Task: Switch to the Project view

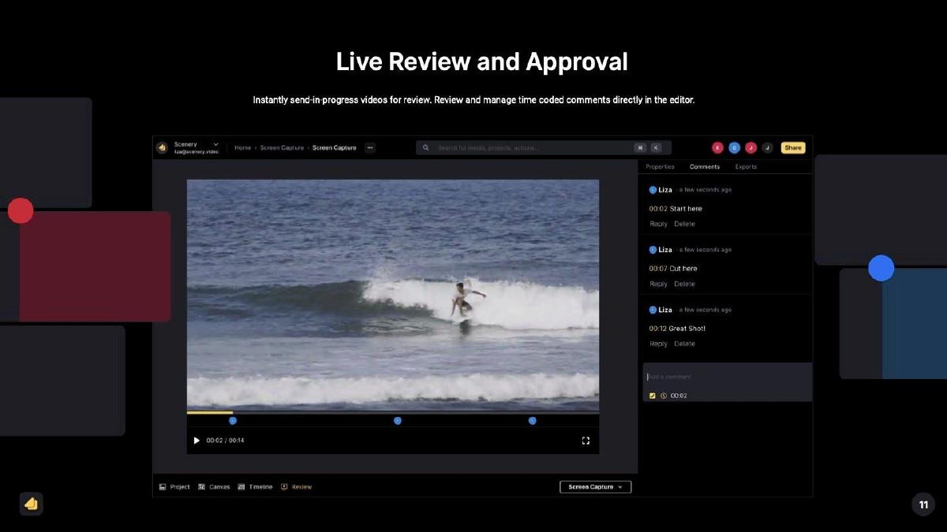Action: [x=174, y=487]
